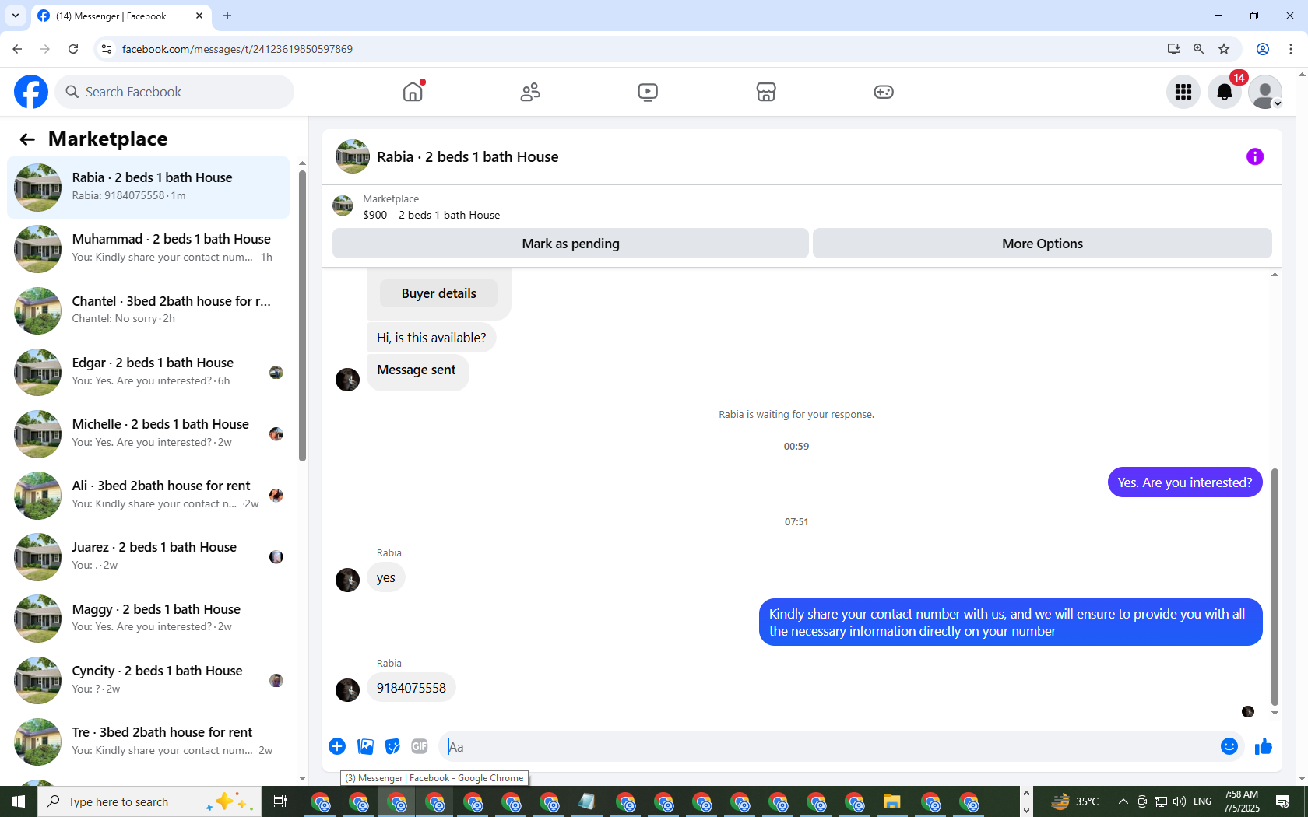Screen dimensions: 1308x817
Task: Open the volume control in tray
Action: click(x=1180, y=801)
